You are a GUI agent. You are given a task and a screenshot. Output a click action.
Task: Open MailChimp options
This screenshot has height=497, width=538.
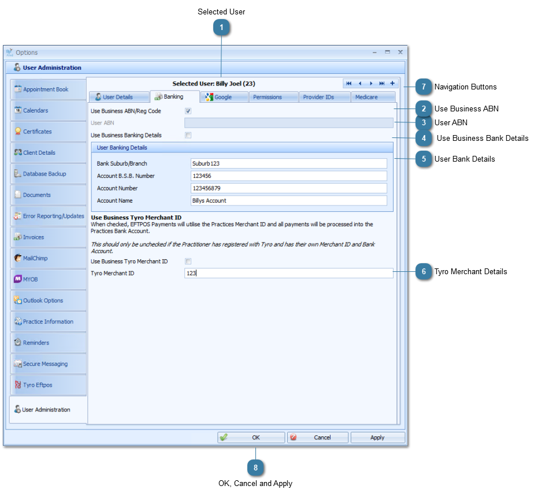tap(48, 258)
